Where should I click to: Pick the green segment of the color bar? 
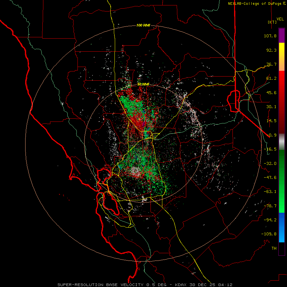(x=282, y=181)
